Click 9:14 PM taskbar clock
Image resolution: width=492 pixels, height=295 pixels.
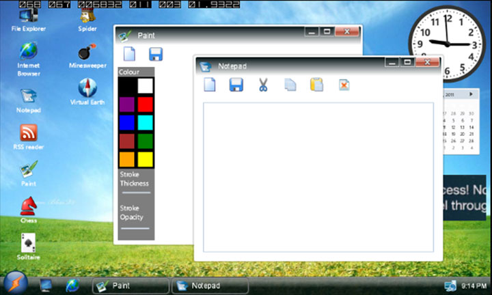[474, 285]
